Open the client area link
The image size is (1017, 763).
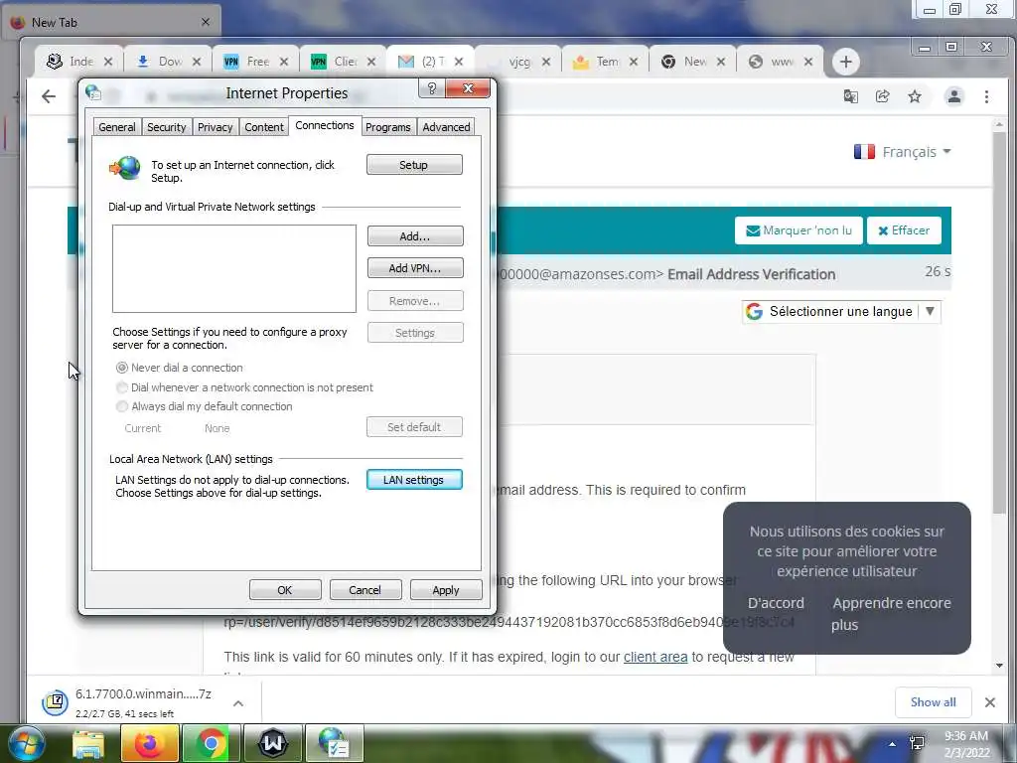[655, 657]
